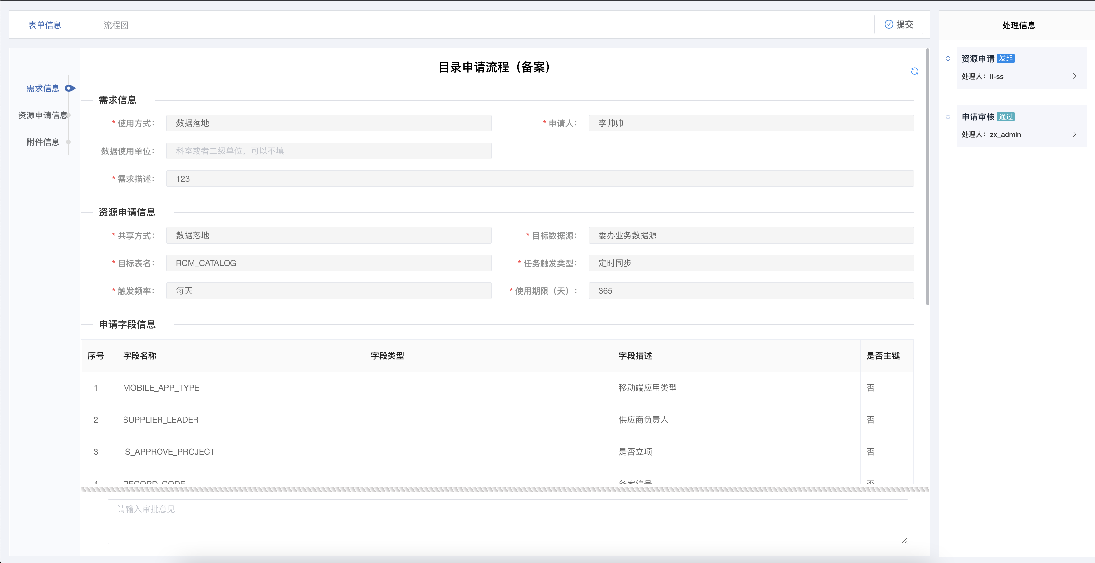
Task: Expand the 资源申请 step chevron for li-ss
Action: pyautogui.click(x=1074, y=76)
